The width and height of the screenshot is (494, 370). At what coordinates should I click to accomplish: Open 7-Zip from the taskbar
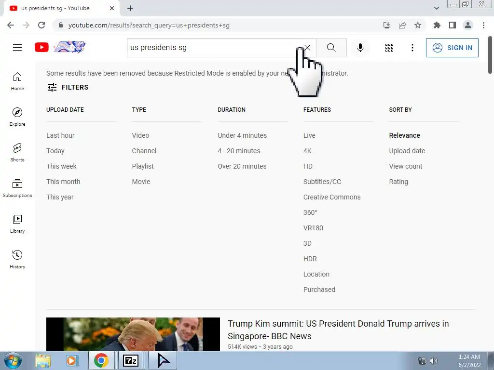[x=130, y=360]
